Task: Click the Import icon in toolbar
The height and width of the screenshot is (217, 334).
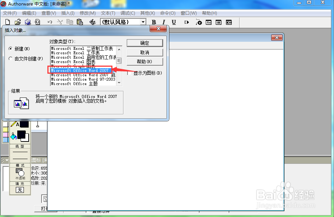Action: pos(37,22)
